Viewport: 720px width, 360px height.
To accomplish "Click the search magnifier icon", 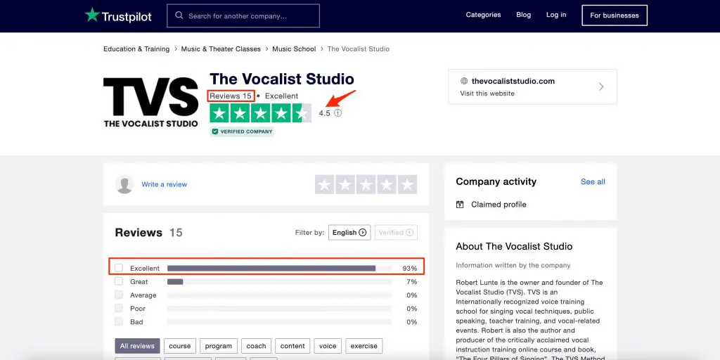I will tap(179, 15).
